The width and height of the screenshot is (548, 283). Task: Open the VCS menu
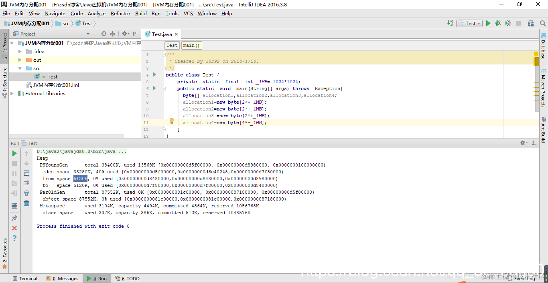(188, 13)
